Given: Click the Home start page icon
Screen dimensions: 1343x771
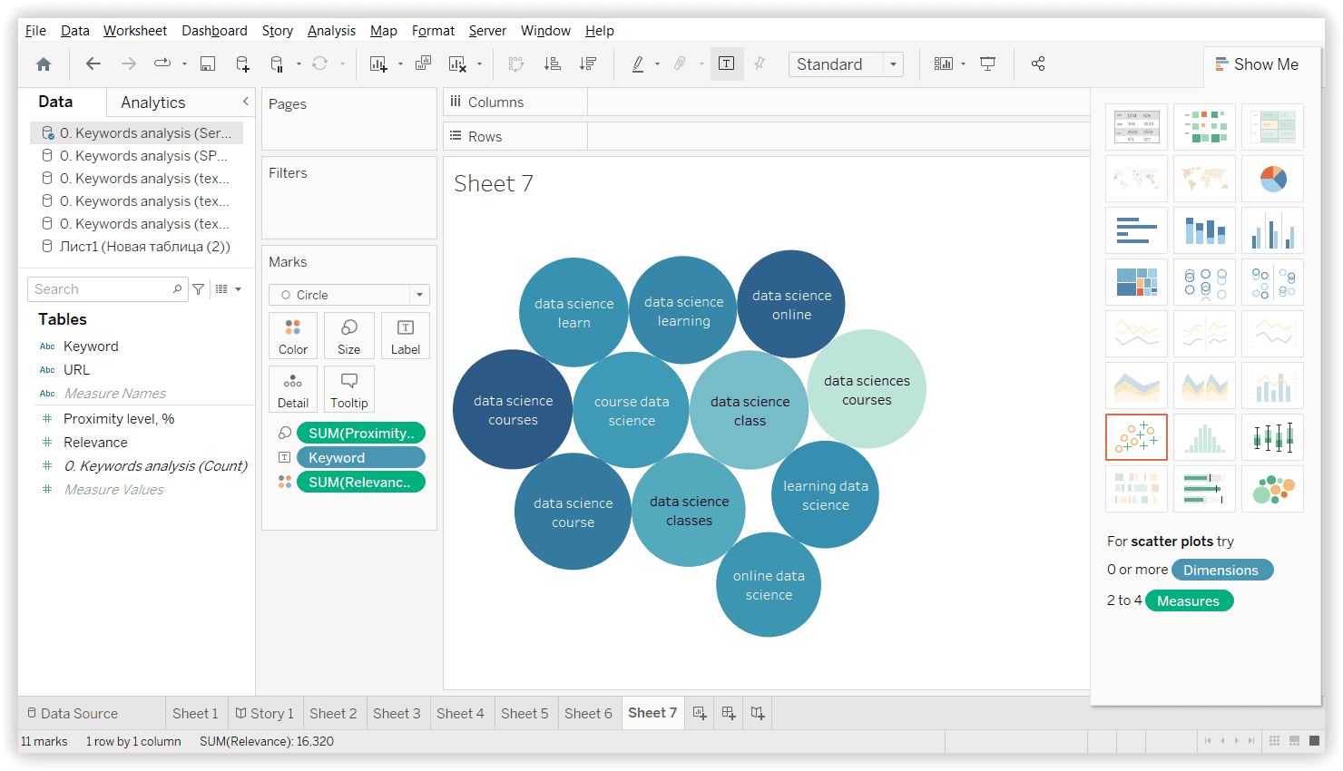Looking at the screenshot, I should (44, 64).
